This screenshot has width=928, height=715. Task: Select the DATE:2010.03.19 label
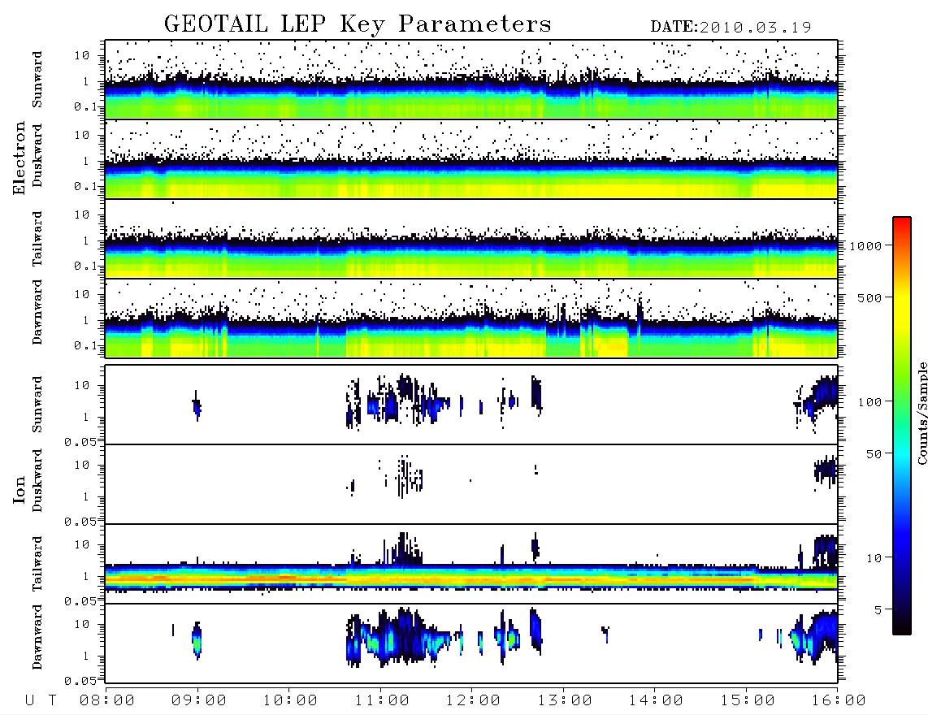(x=731, y=27)
